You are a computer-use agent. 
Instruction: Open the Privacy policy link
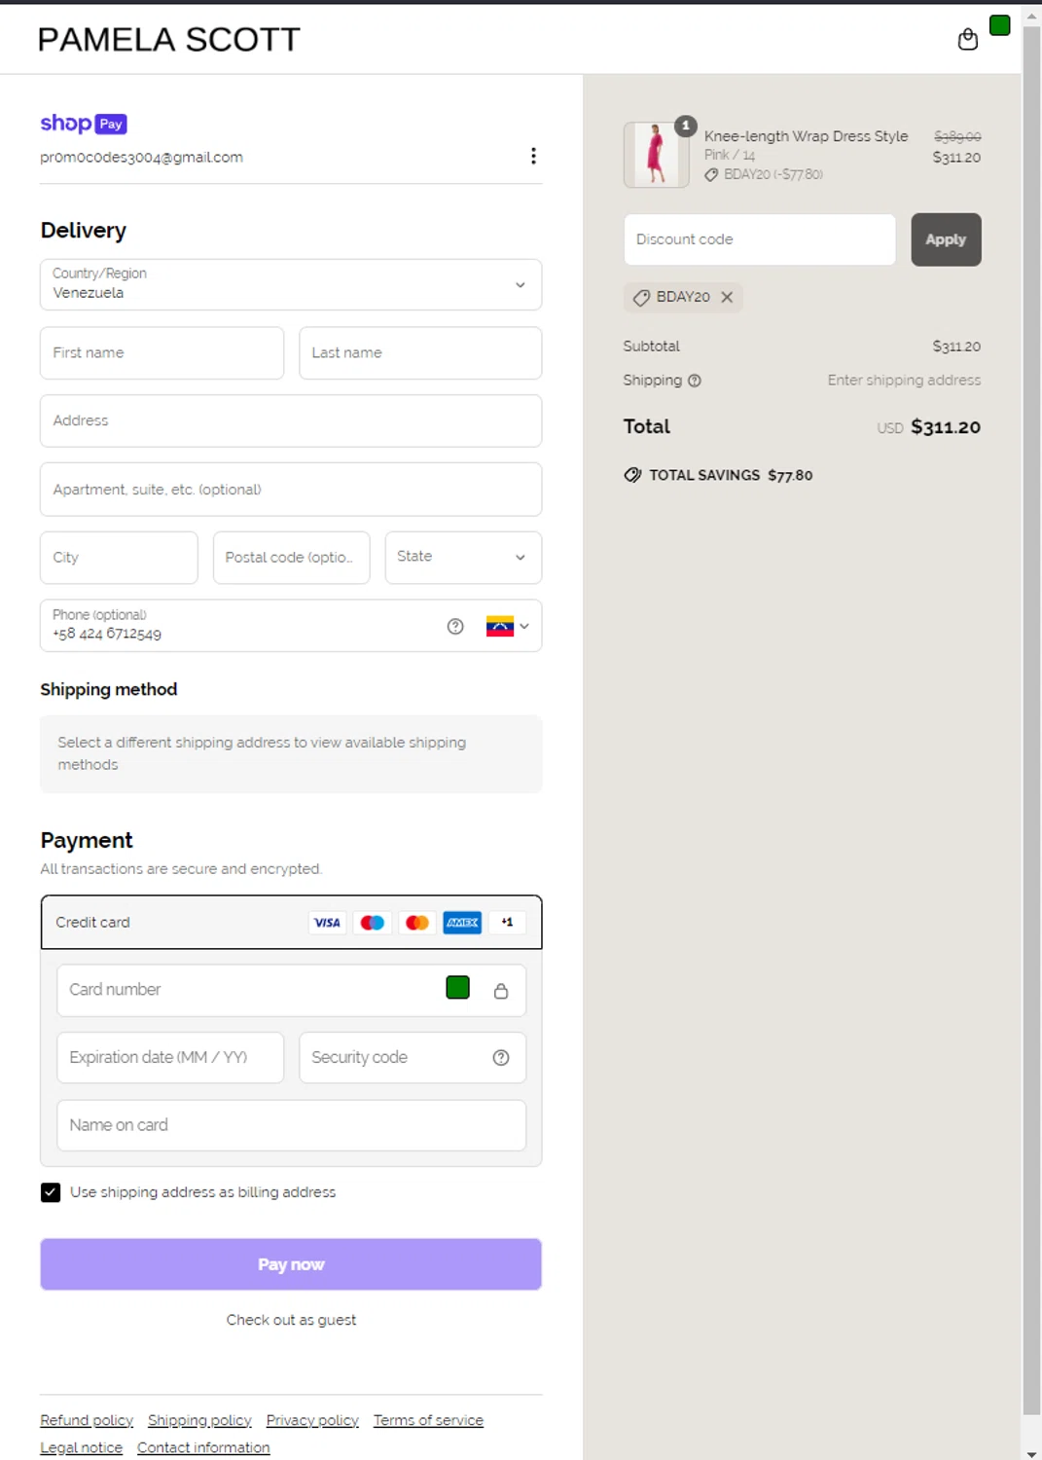pos(312,1421)
